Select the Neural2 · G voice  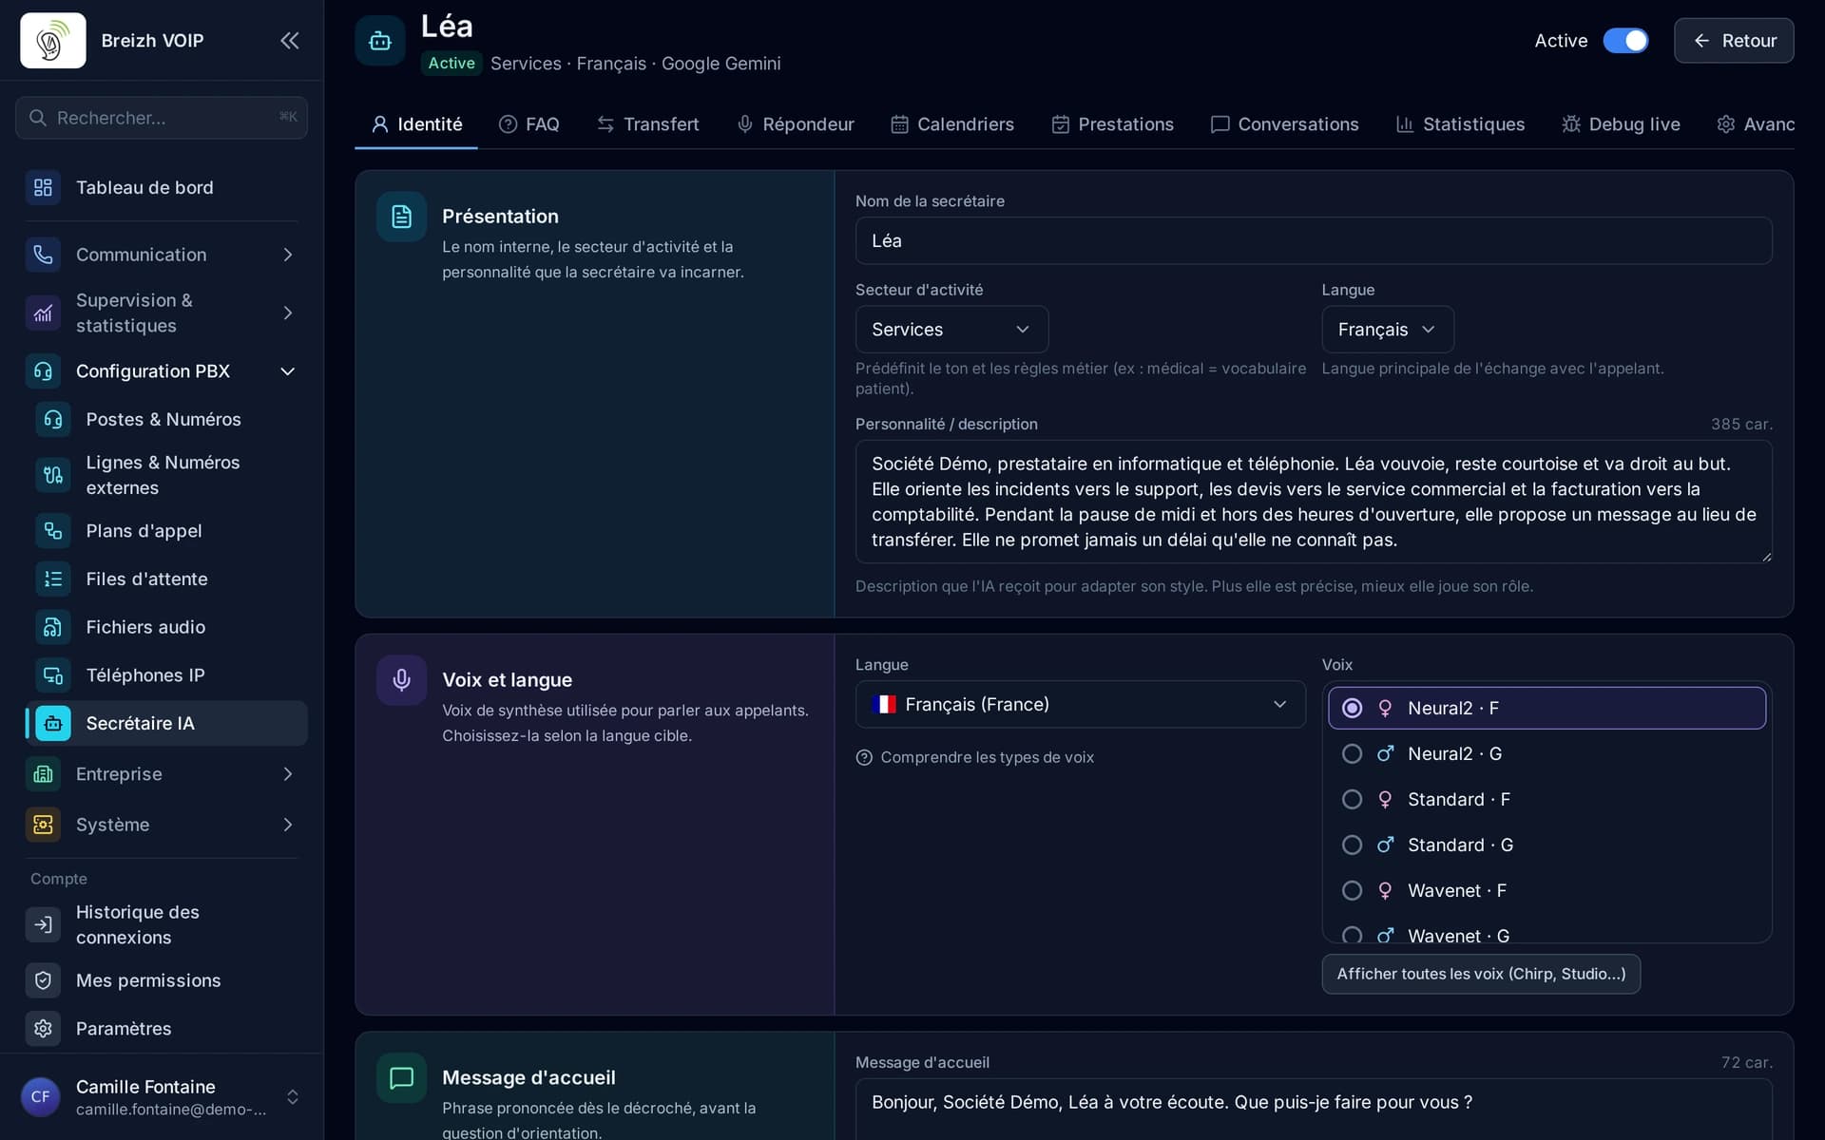[x=1546, y=753]
